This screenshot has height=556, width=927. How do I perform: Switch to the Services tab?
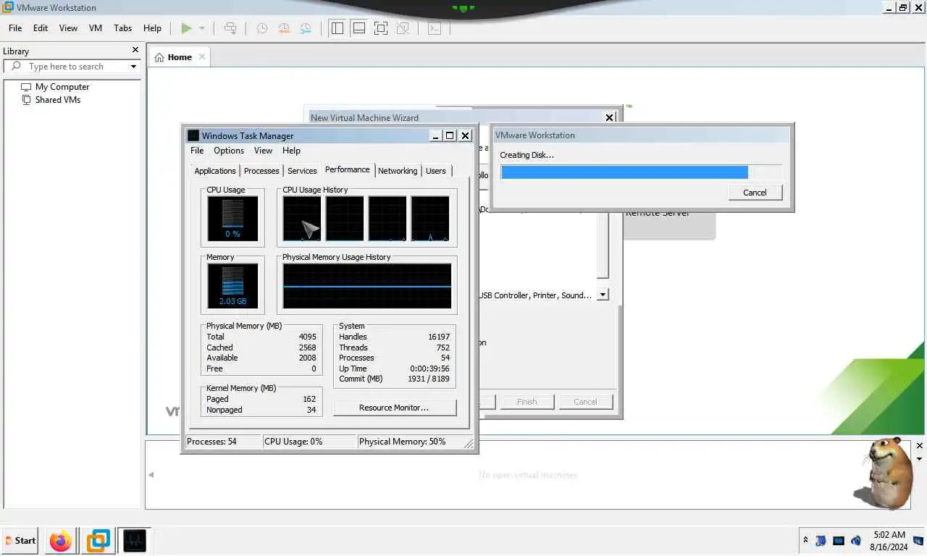302,171
